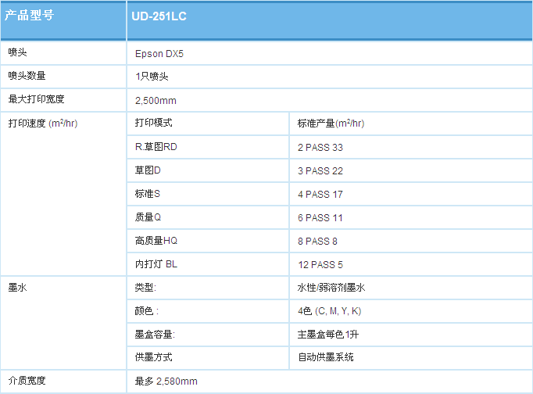Select the 草图D print mode cell
The image size is (533, 394).
pyautogui.click(x=148, y=170)
